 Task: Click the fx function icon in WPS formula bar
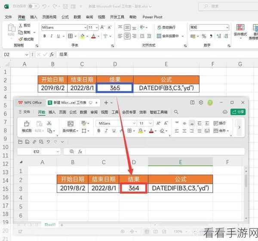[x=80, y=151]
